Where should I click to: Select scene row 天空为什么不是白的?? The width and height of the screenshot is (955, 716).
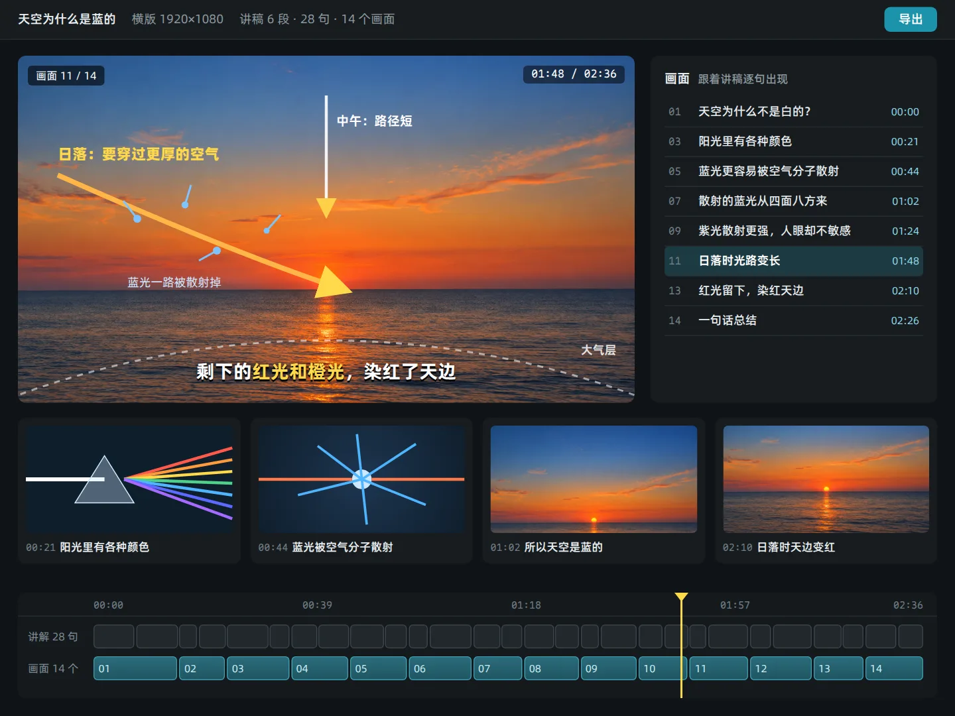(x=793, y=111)
